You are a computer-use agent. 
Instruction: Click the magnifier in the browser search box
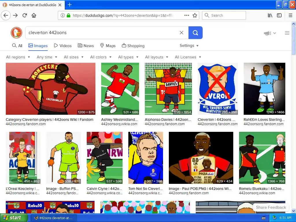[x=207, y=15]
